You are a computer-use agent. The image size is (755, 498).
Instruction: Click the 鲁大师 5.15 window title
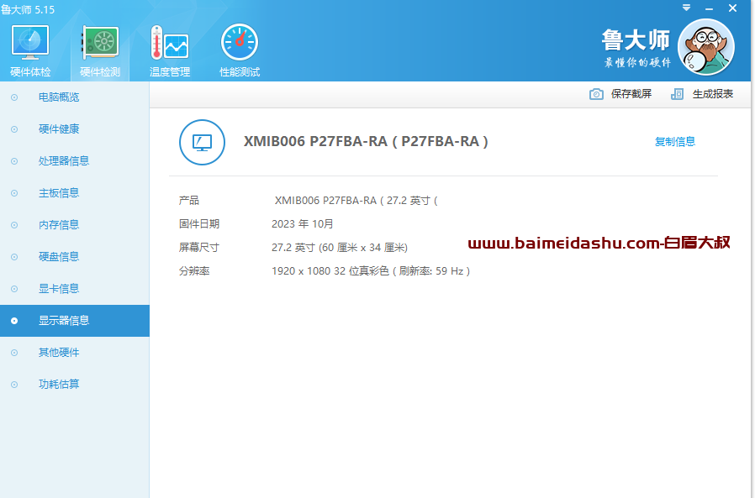pos(28,9)
